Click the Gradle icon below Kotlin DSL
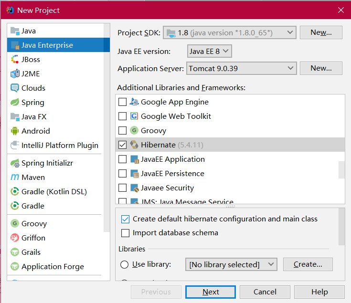The height and width of the screenshot is (303, 351). pos(15,206)
